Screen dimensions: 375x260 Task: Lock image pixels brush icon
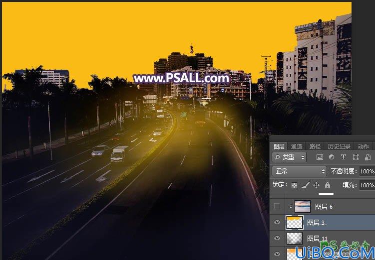coord(305,185)
